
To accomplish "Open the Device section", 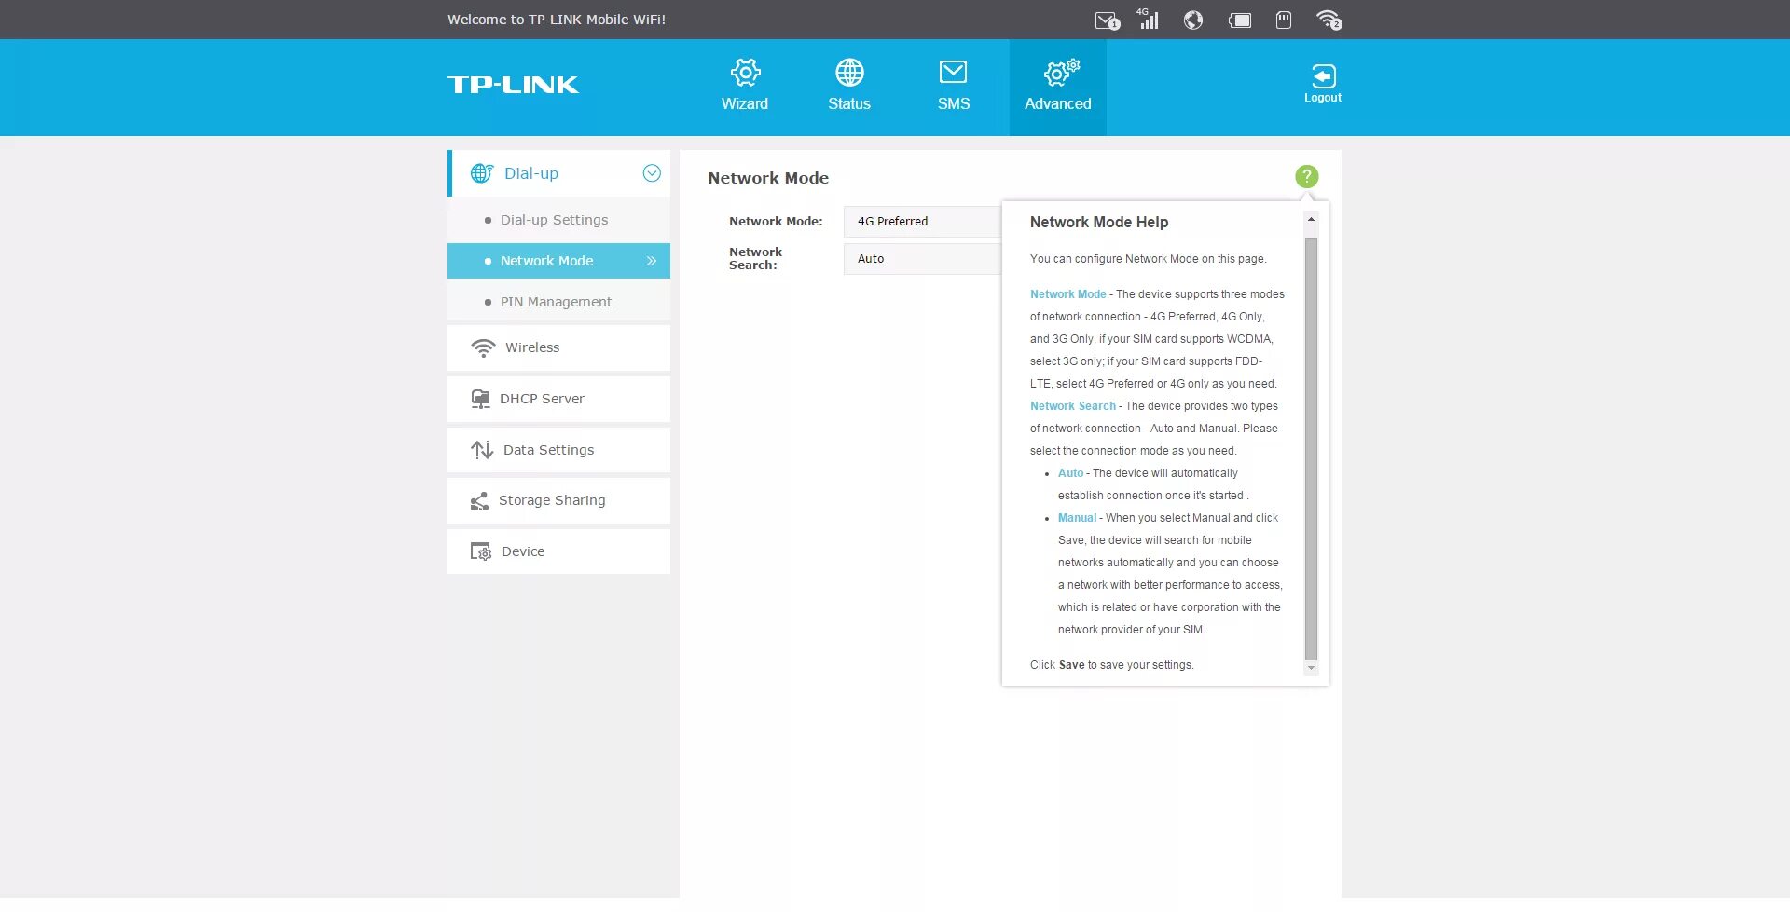I will click(x=558, y=551).
